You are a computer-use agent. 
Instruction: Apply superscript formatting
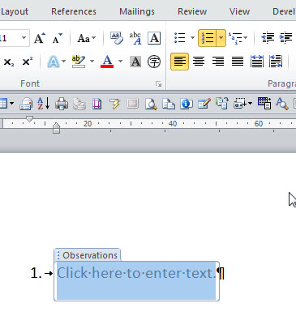point(27,62)
